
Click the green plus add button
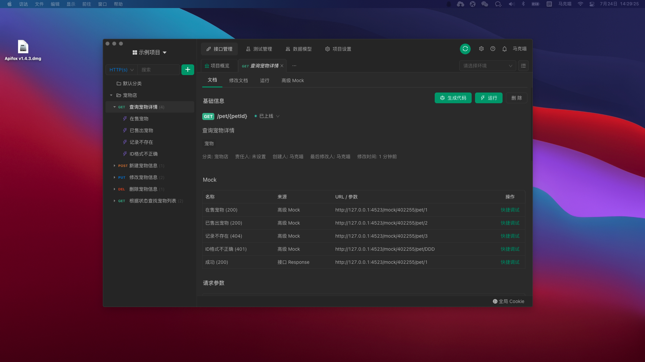point(187,70)
